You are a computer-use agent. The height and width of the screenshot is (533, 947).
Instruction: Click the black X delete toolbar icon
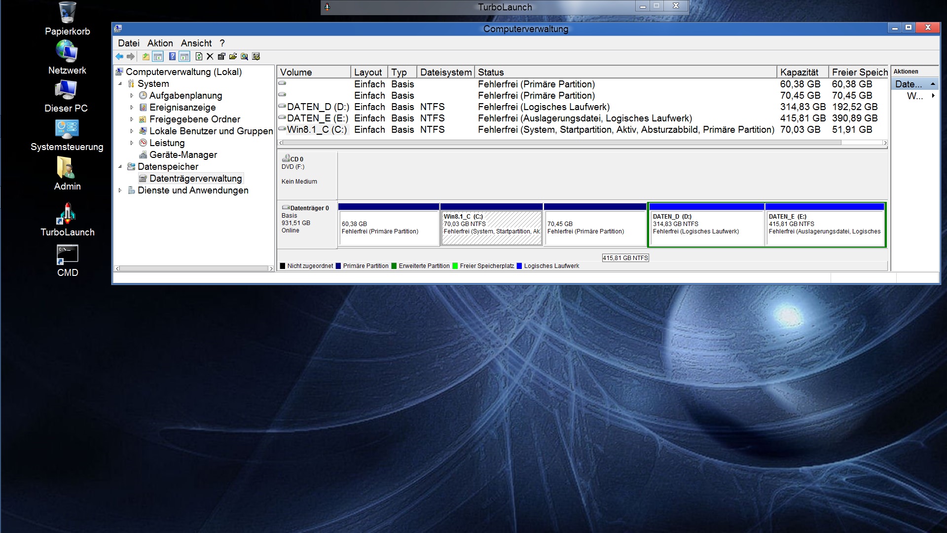210,57
